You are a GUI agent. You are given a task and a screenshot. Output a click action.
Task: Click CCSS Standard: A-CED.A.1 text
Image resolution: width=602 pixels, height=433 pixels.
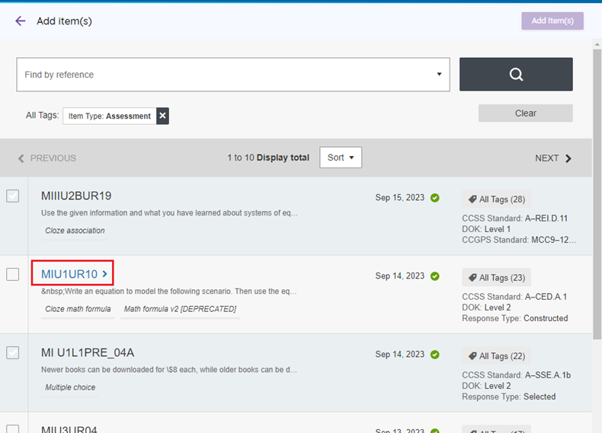514,297
